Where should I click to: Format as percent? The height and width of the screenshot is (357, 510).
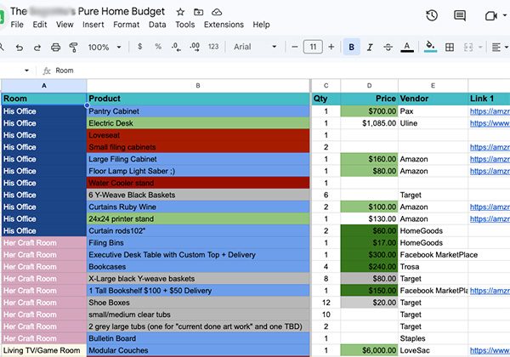[x=158, y=47]
